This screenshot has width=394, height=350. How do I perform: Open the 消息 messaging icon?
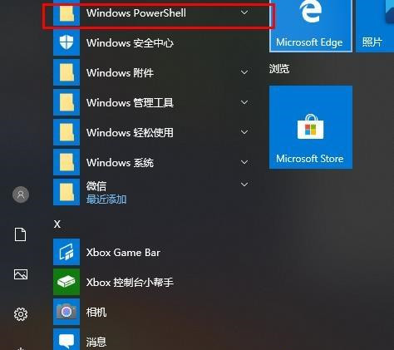(66, 340)
